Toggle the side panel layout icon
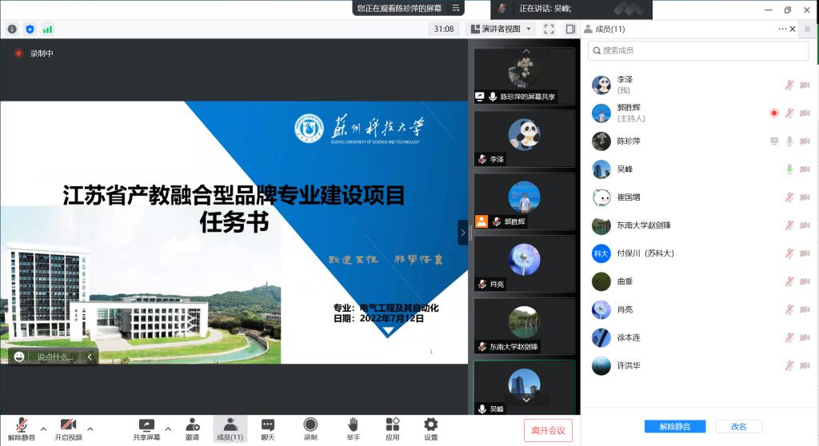The width and height of the screenshot is (819, 446). coord(570,29)
